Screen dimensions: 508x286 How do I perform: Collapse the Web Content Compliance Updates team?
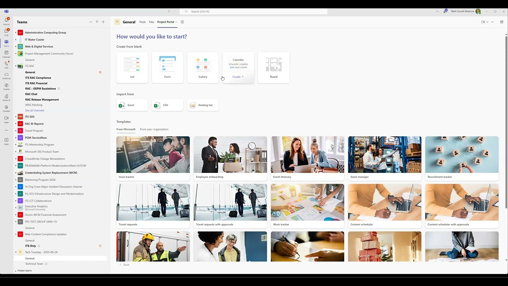16,234
